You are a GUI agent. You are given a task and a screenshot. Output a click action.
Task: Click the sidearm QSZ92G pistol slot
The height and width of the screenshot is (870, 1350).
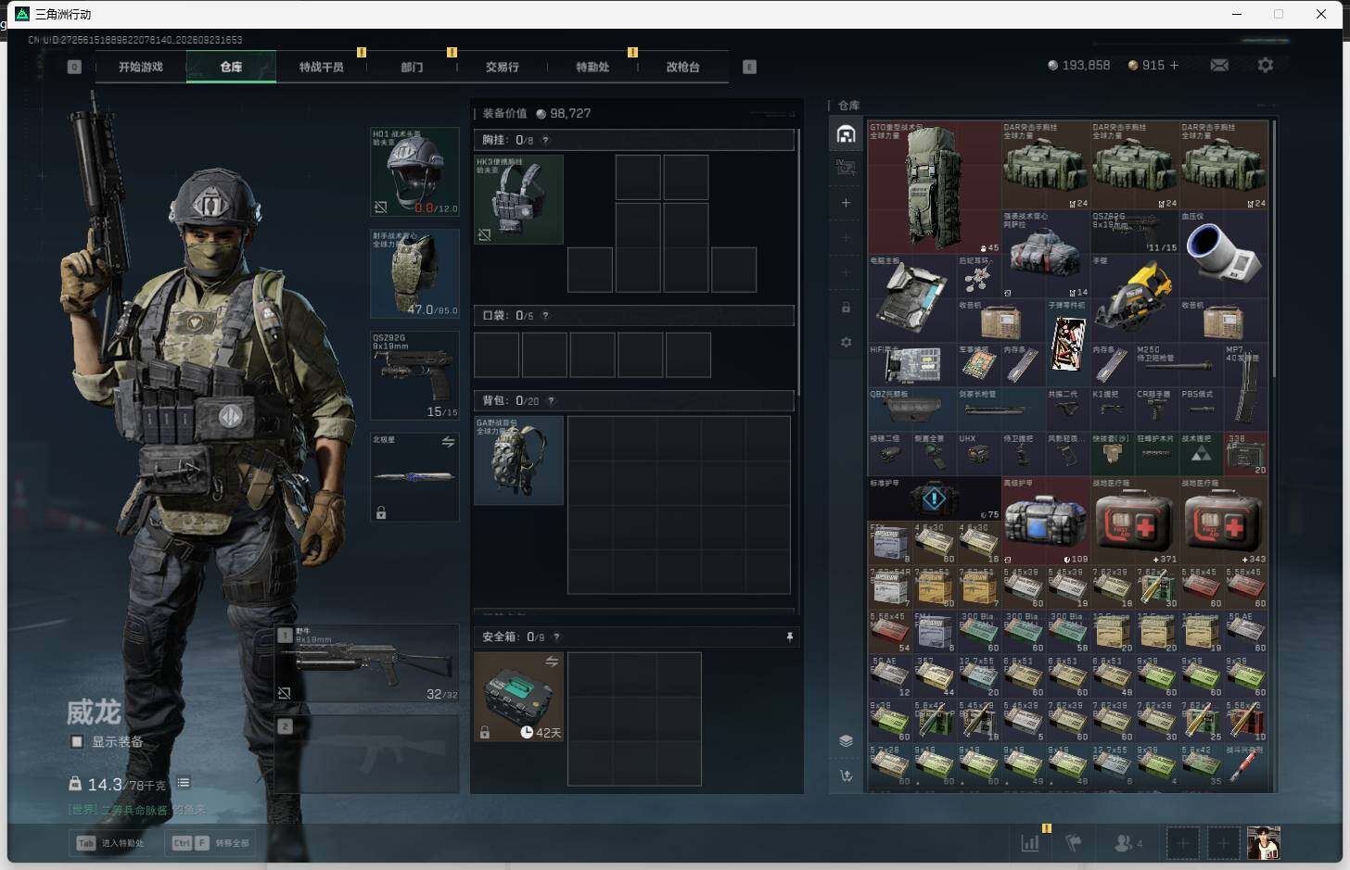pos(414,375)
